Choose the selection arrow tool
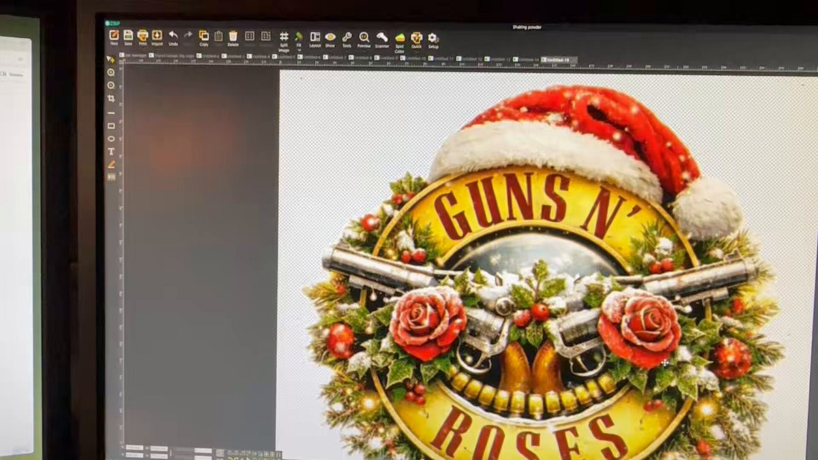Image resolution: width=818 pixels, height=460 pixels. pyautogui.click(x=111, y=59)
